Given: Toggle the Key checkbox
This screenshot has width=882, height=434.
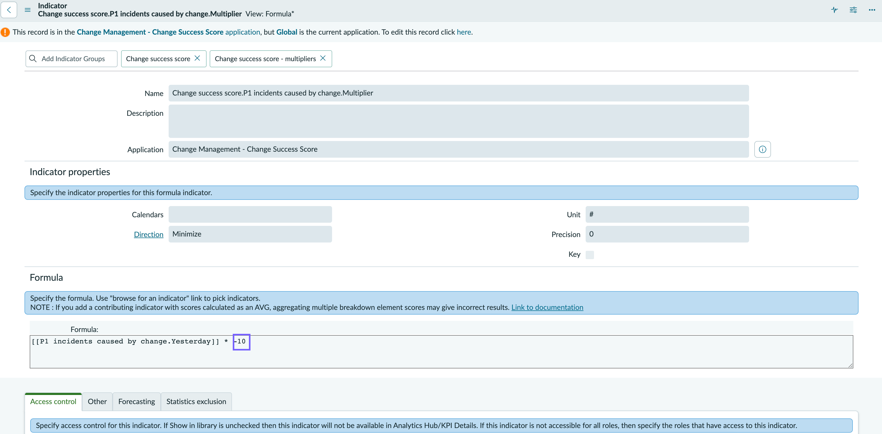Looking at the screenshot, I should (590, 254).
